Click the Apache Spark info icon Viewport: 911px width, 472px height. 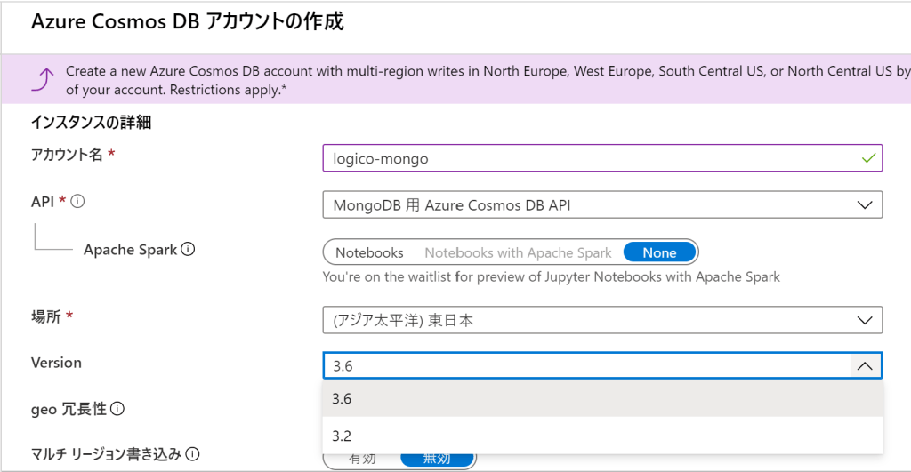[x=188, y=250]
